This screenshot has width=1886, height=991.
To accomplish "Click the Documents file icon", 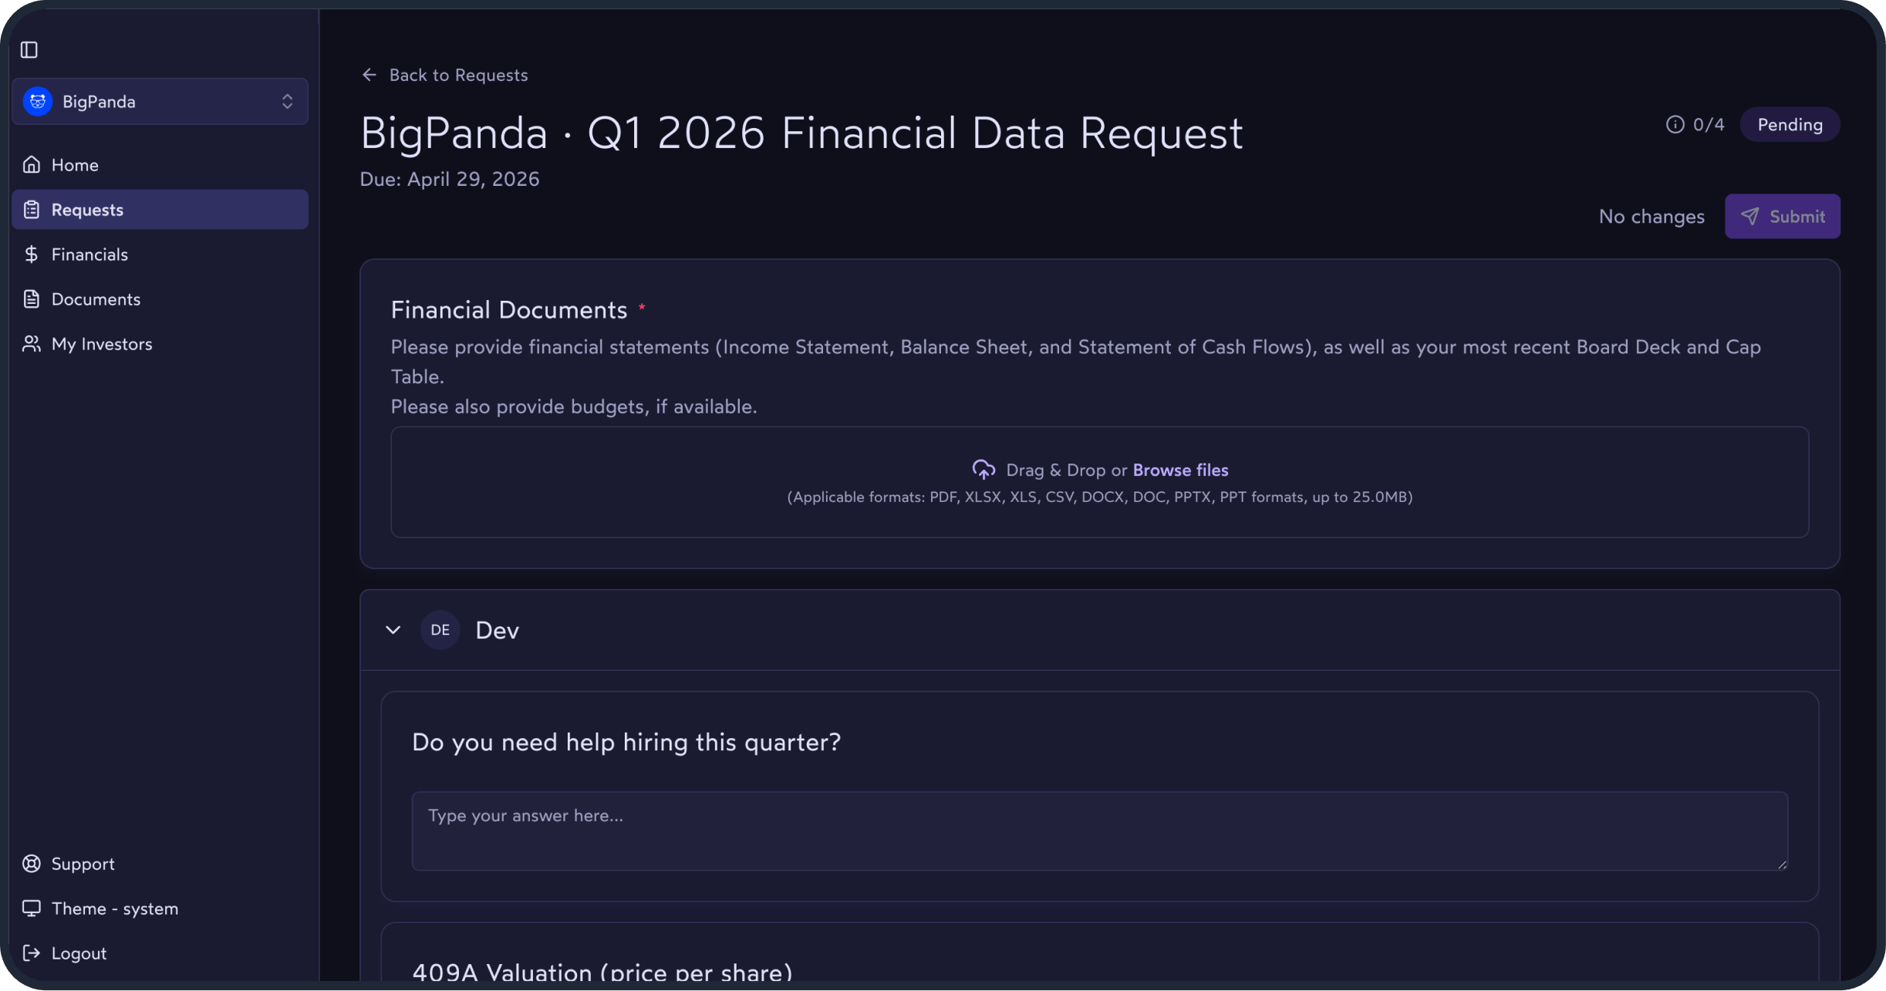I will 32,299.
